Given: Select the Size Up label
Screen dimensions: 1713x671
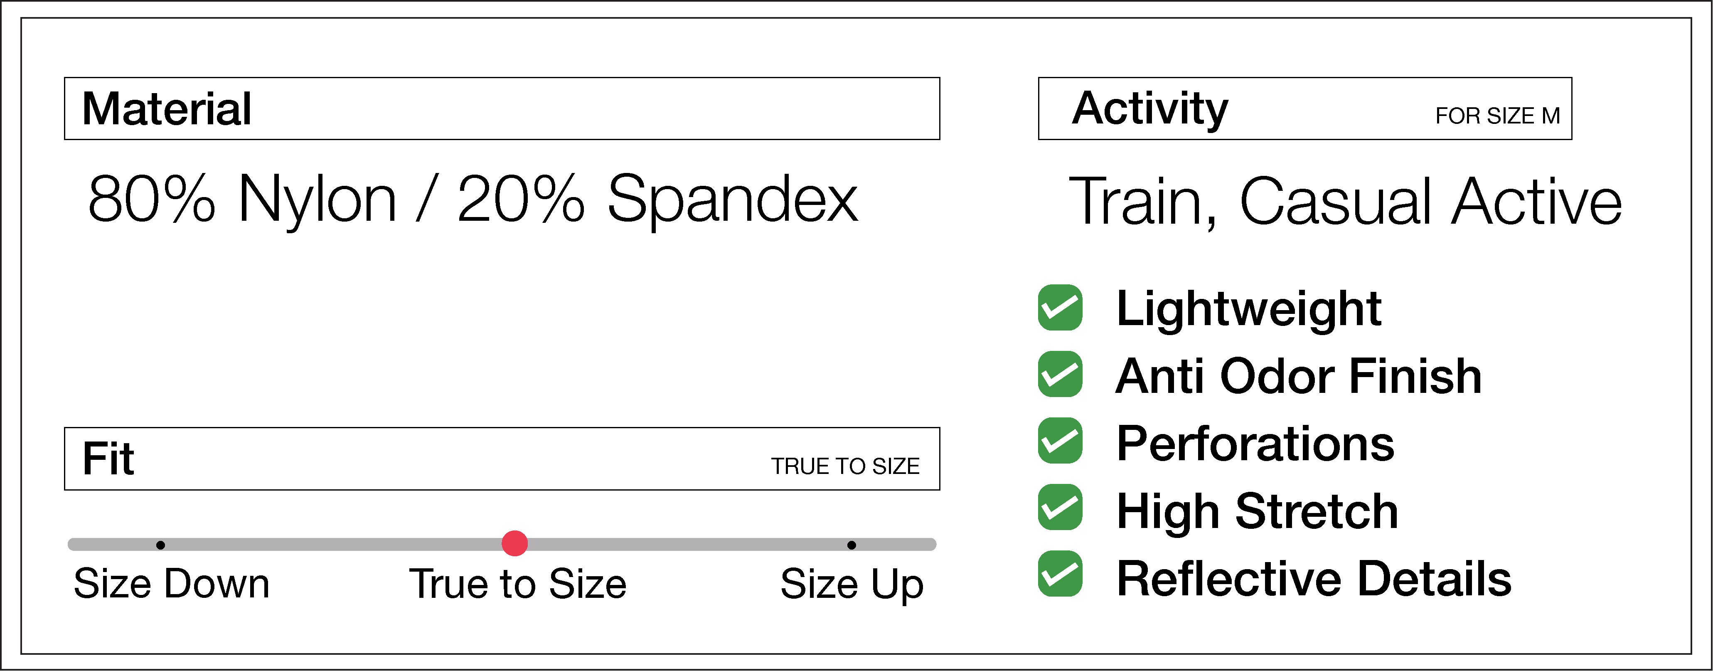Looking at the screenshot, I should [x=852, y=584].
